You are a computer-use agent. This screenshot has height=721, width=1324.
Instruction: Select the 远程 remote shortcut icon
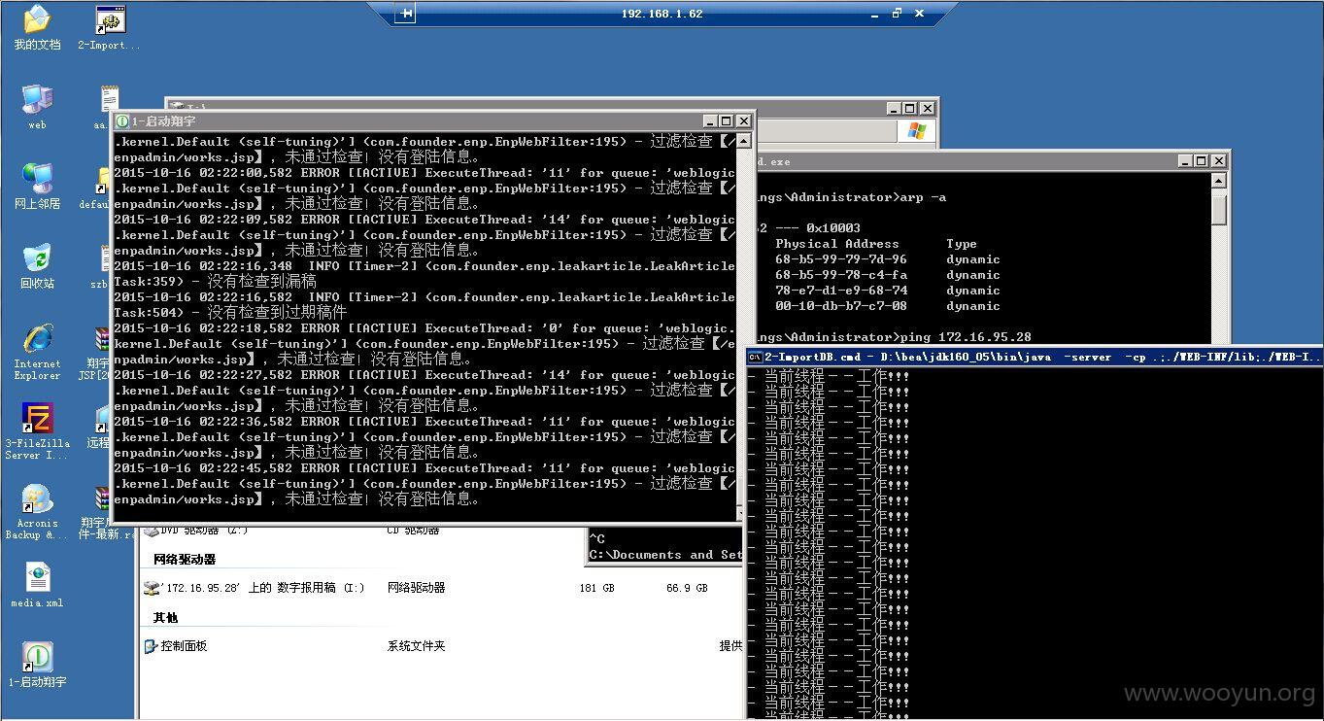coord(100,428)
